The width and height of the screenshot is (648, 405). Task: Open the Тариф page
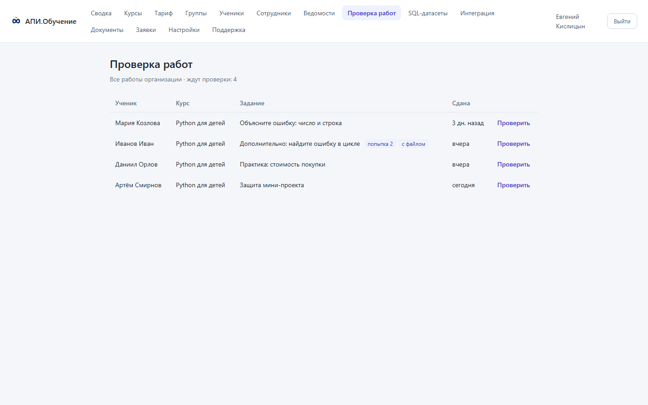164,13
